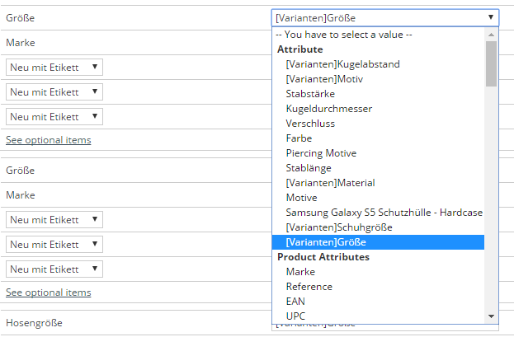Open the upper 'See optional items' link

(49, 140)
